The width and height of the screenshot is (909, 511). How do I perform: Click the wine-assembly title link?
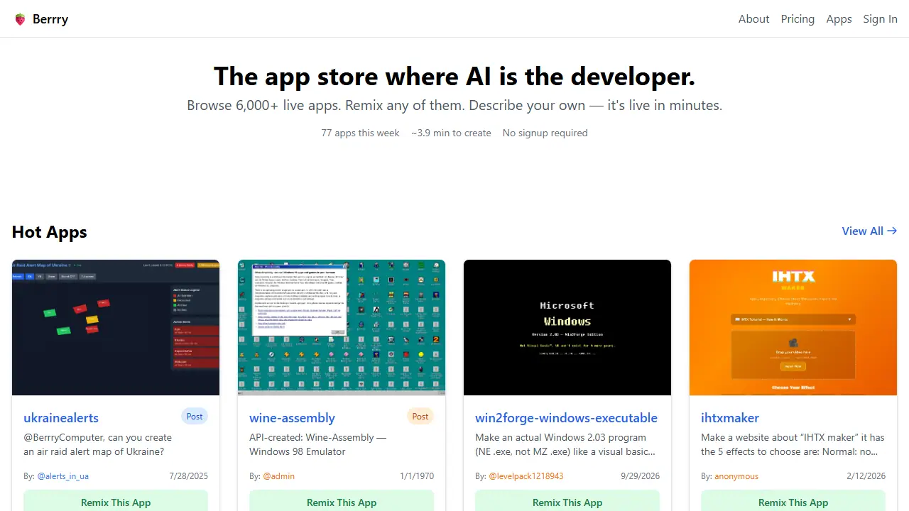[292, 418]
